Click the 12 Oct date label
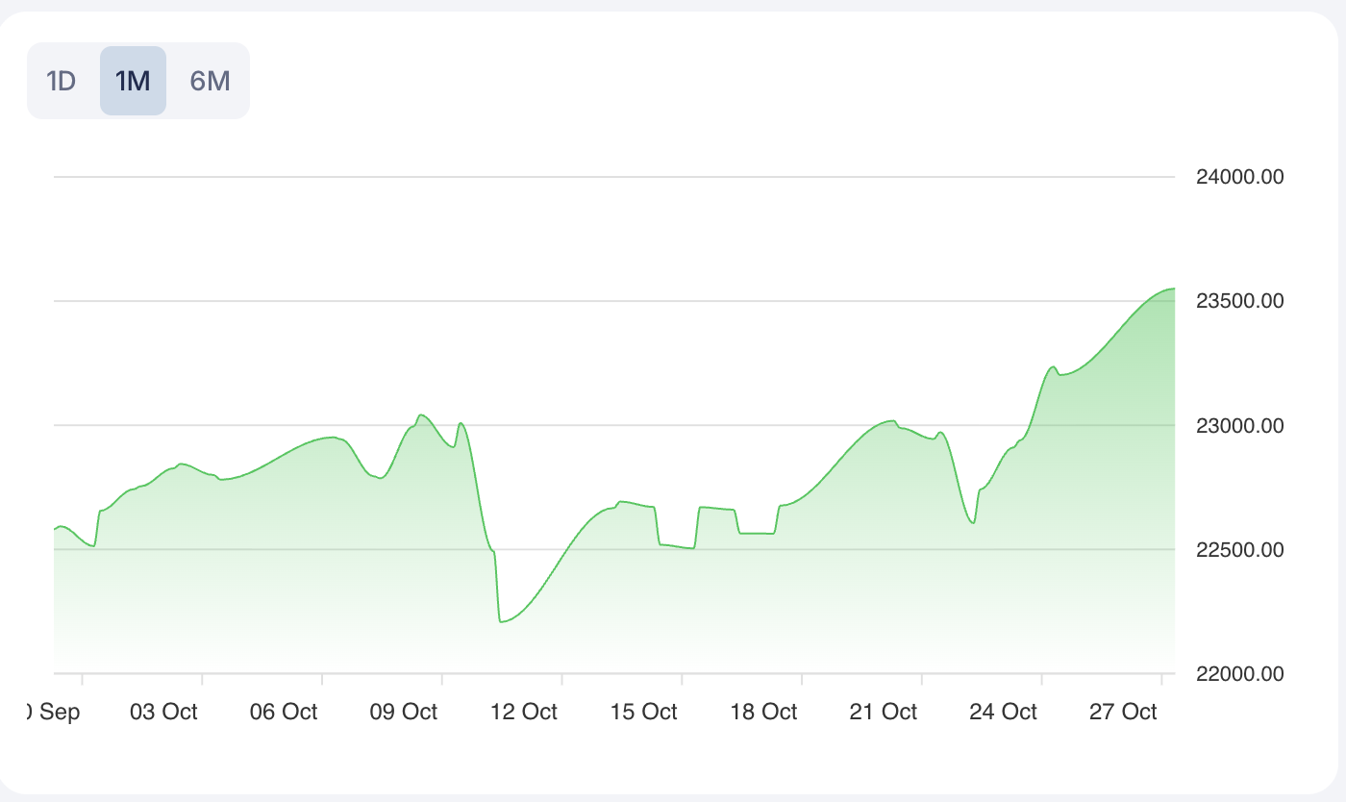 [524, 713]
